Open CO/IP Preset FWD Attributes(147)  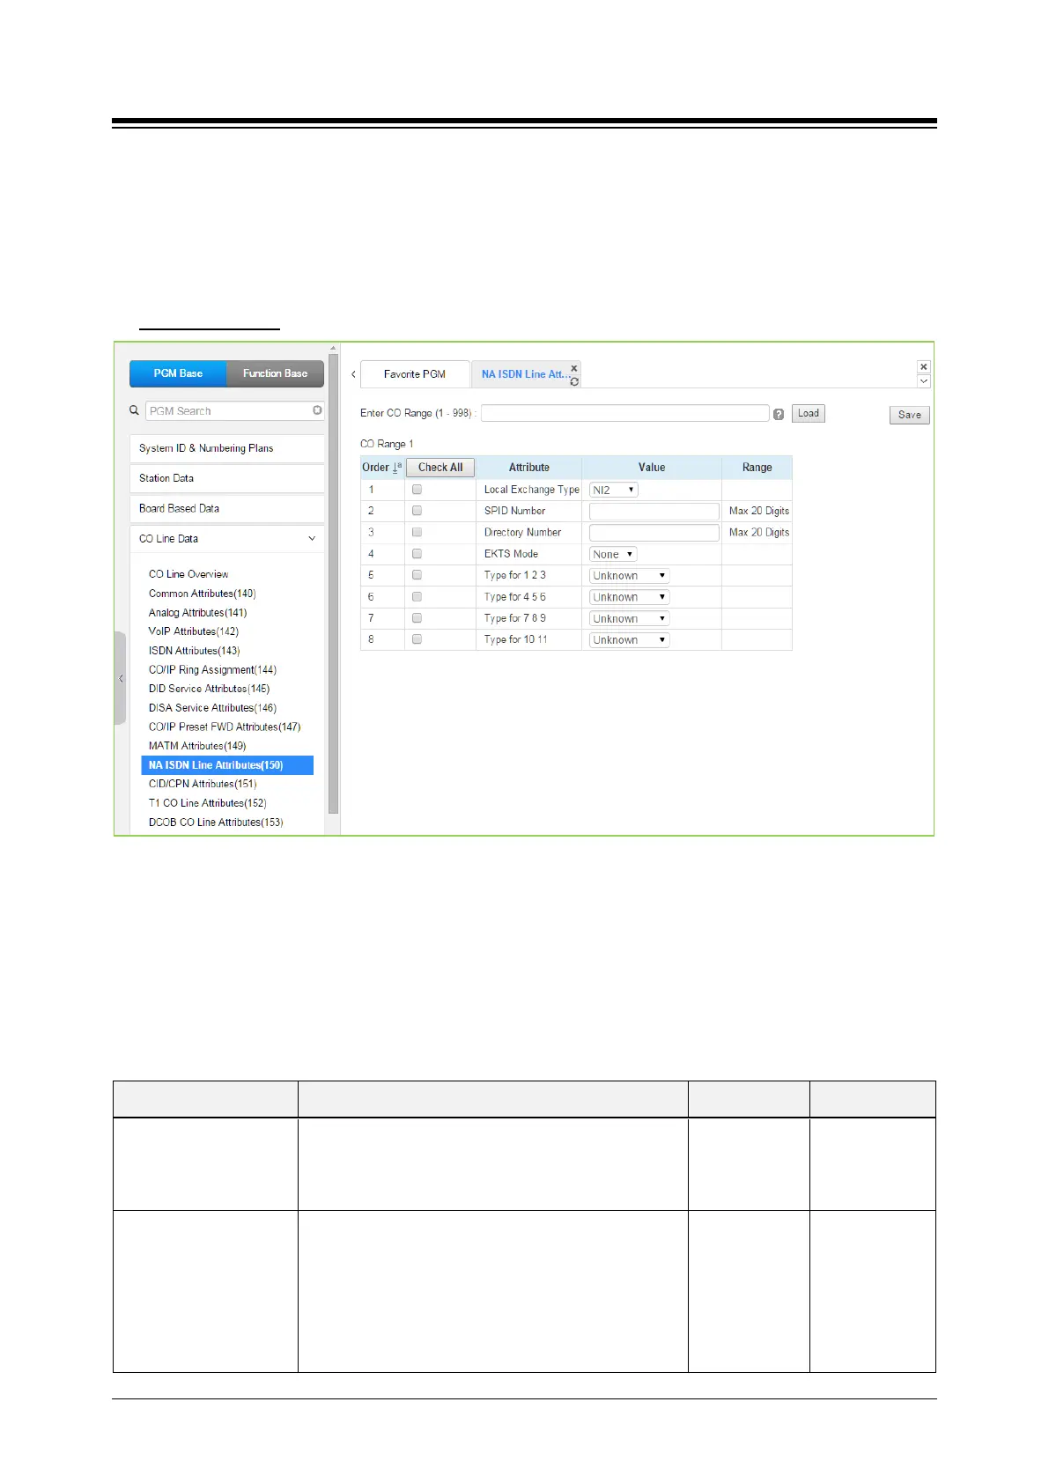coord(225,727)
